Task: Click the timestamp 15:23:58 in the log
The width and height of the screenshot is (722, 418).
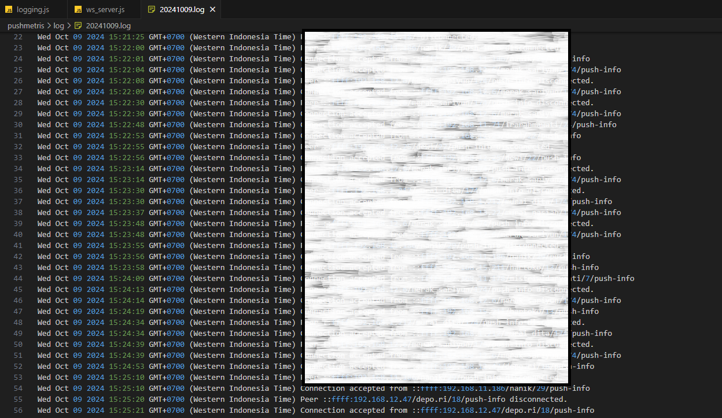Action: 127,268
